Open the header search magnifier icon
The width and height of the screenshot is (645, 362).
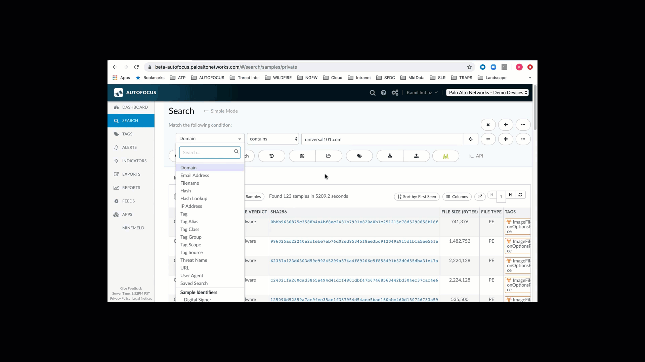pos(373,93)
